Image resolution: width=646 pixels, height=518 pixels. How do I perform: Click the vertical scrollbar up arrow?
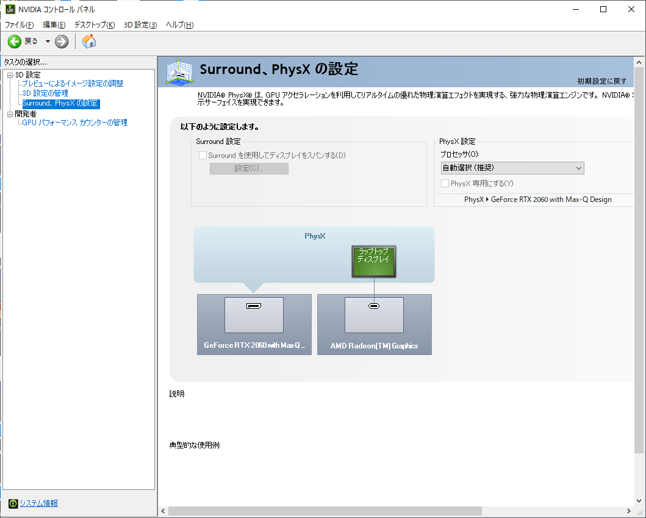point(639,63)
